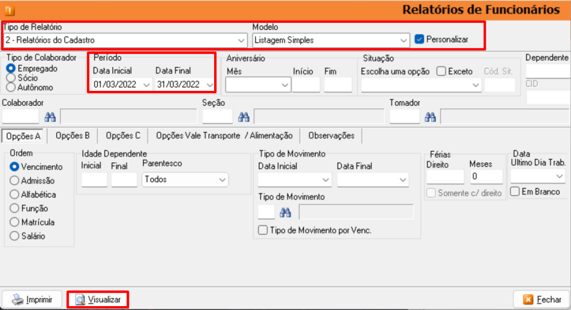Viewport: 571px width, 310px height.
Task: Choose Função ordering
Action: click(x=14, y=209)
